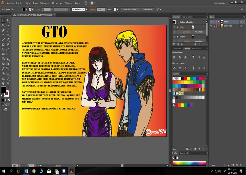The image size is (246, 175).
Task: Select the Pen tool
Action: click(x=3, y=30)
